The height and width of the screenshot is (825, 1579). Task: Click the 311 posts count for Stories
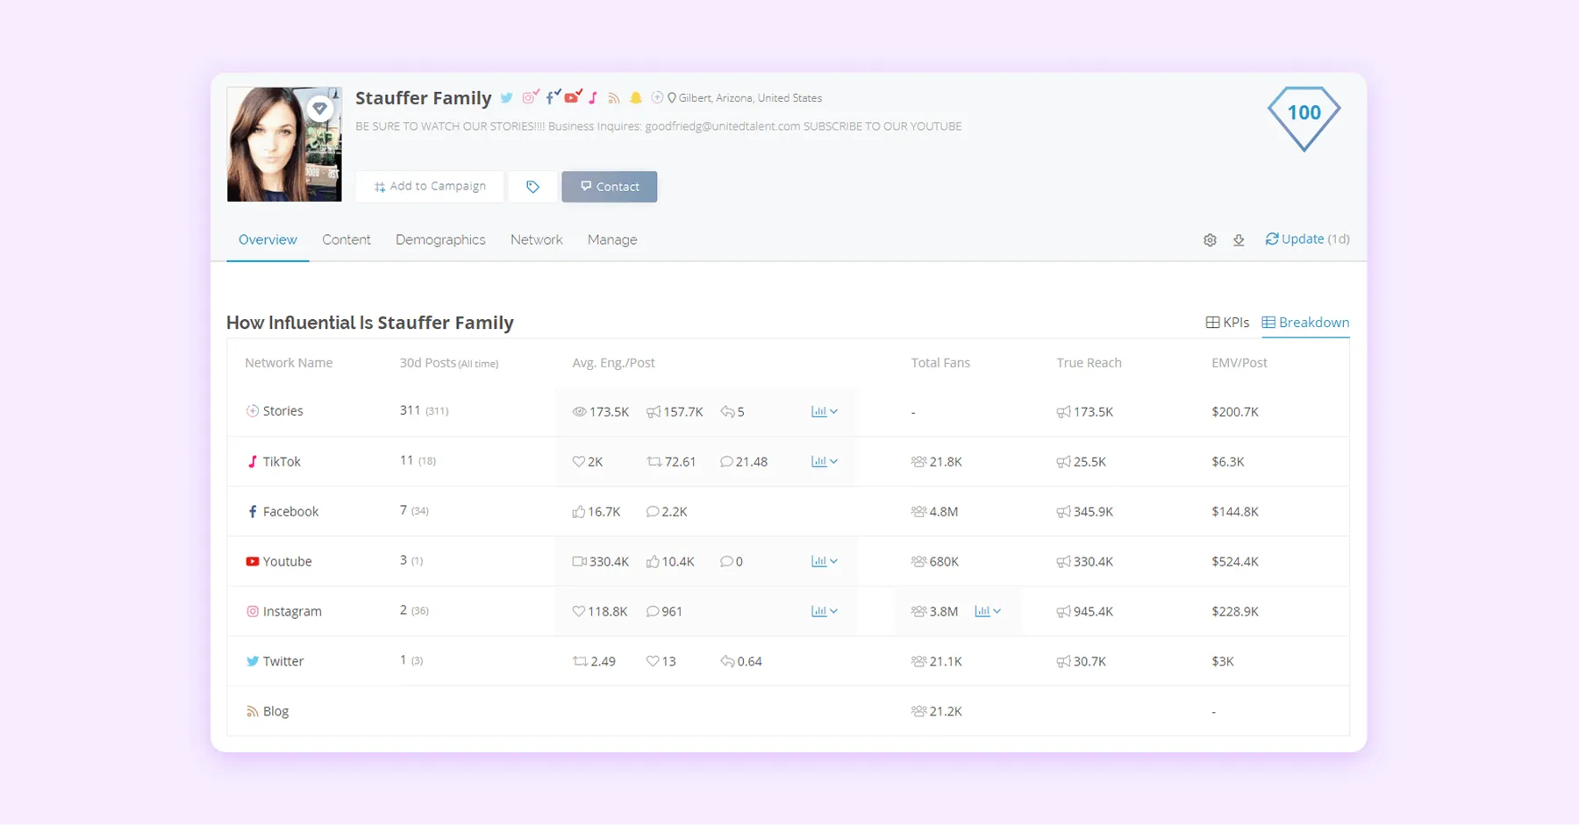click(x=410, y=410)
